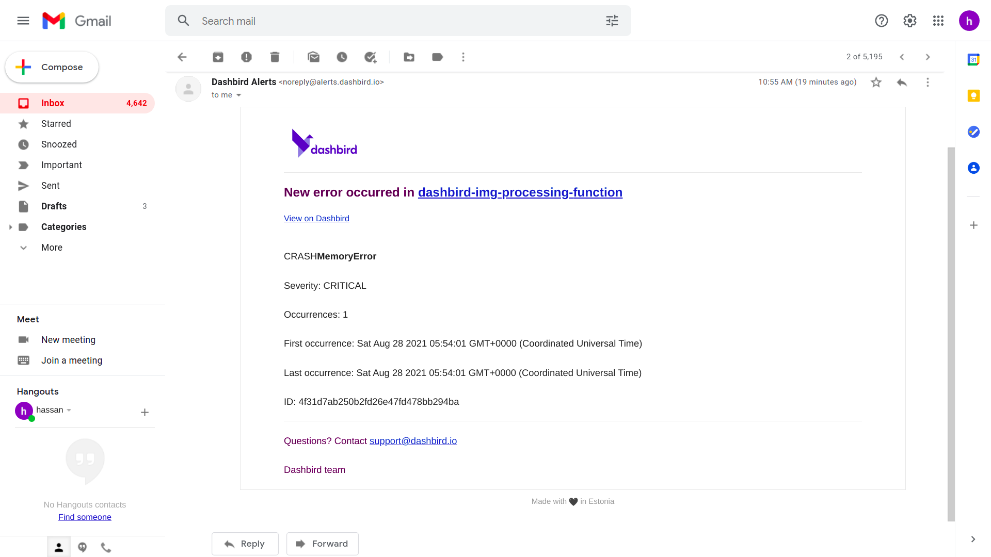Show details dropdown next to 'to me'
The image size is (991, 557).
pyautogui.click(x=238, y=95)
